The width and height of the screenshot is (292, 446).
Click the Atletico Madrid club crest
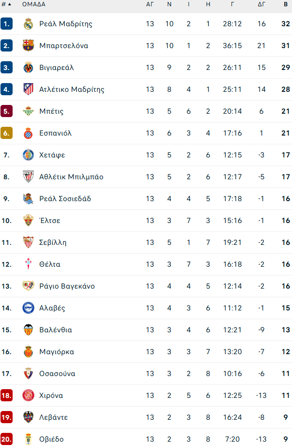(x=28, y=89)
